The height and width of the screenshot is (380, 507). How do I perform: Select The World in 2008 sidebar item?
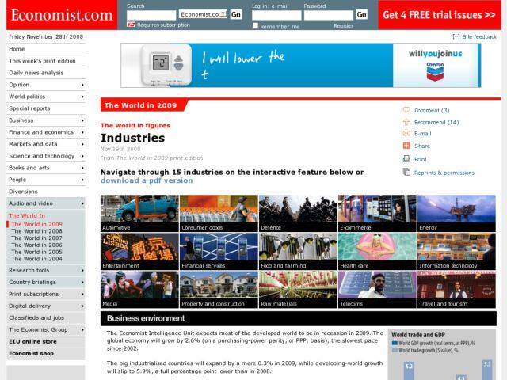point(36,231)
